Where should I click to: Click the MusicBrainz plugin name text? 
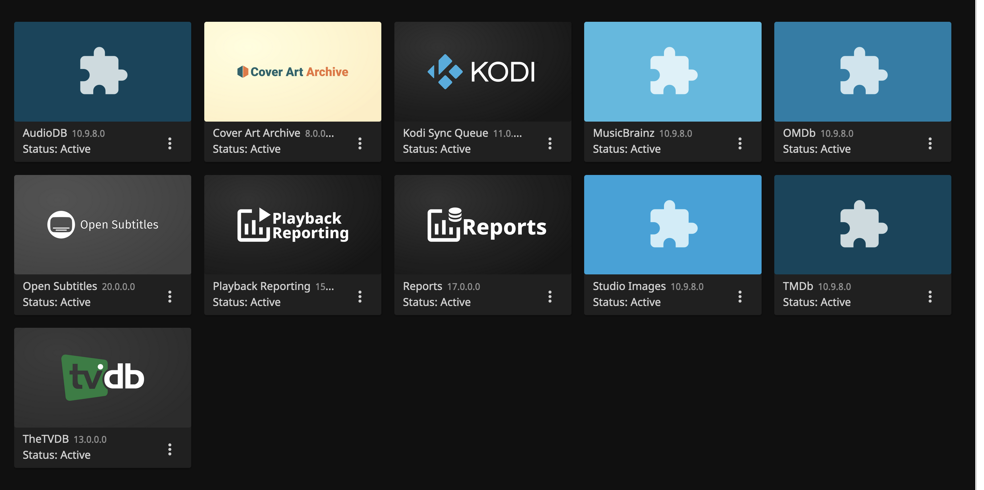623,133
